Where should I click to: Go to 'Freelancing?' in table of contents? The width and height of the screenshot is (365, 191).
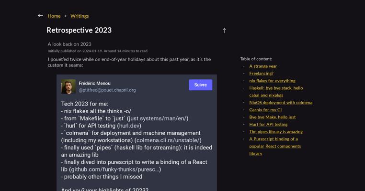261,74
